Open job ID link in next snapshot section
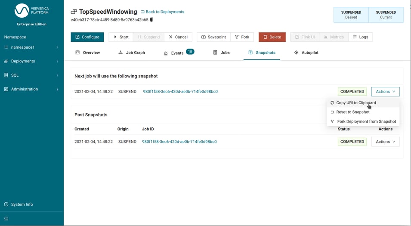The width and height of the screenshot is (411, 226). click(x=180, y=92)
